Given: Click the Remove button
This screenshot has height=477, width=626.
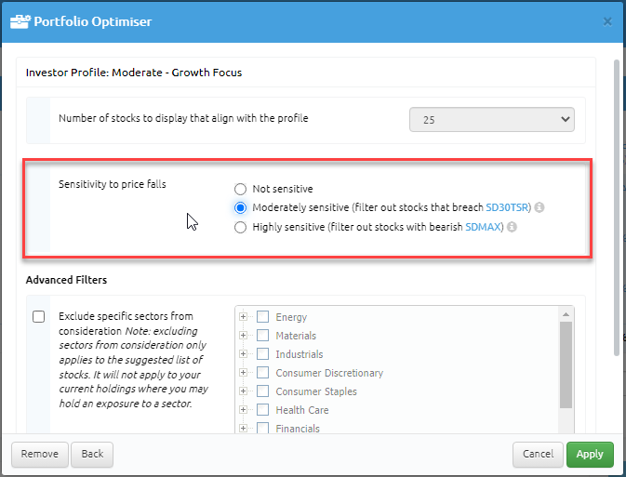Looking at the screenshot, I should pyautogui.click(x=39, y=455).
